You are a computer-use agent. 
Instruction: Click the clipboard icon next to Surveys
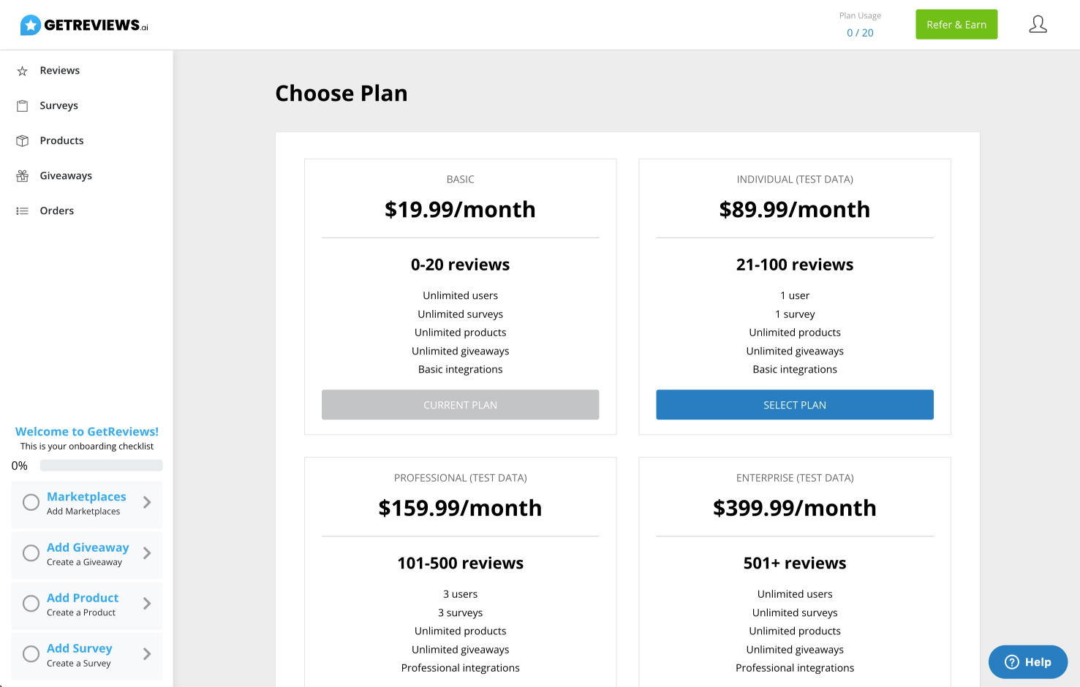[x=23, y=105]
